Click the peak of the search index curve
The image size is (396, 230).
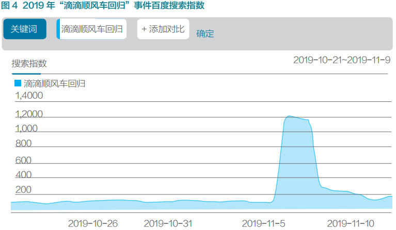290,116
